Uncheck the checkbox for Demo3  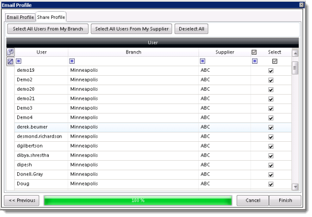point(271,108)
